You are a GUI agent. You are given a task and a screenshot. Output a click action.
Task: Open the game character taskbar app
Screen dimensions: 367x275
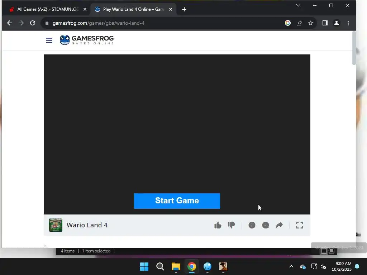pos(223,266)
